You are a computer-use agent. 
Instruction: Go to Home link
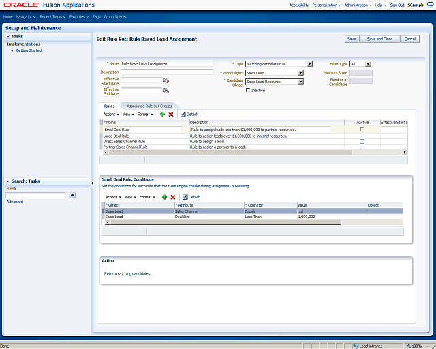click(8, 16)
